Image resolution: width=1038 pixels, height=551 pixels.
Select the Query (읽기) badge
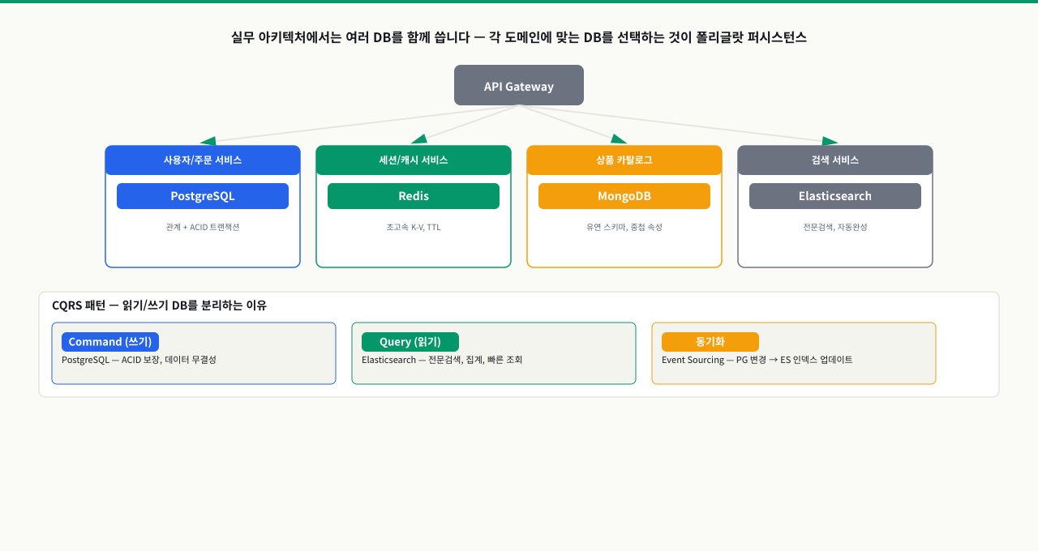(410, 342)
